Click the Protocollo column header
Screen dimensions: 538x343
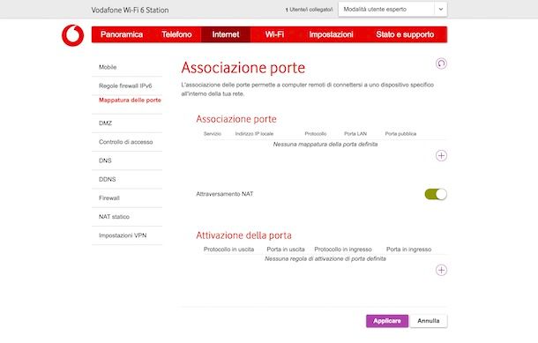[x=316, y=134]
